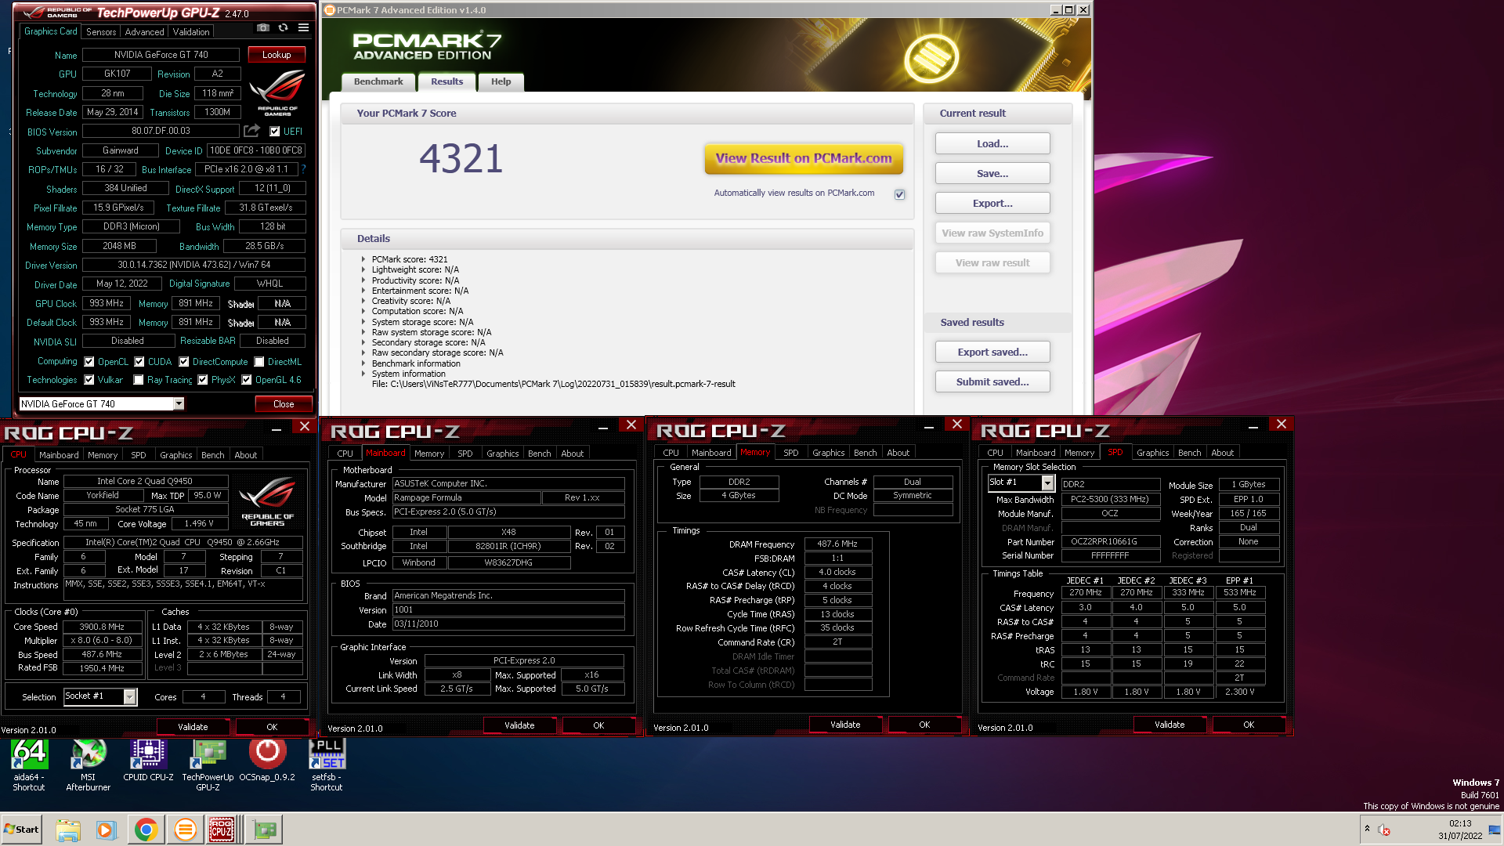Open Slot #1 memory slot dropdown
This screenshot has height=846, width=1504.
1047,483
